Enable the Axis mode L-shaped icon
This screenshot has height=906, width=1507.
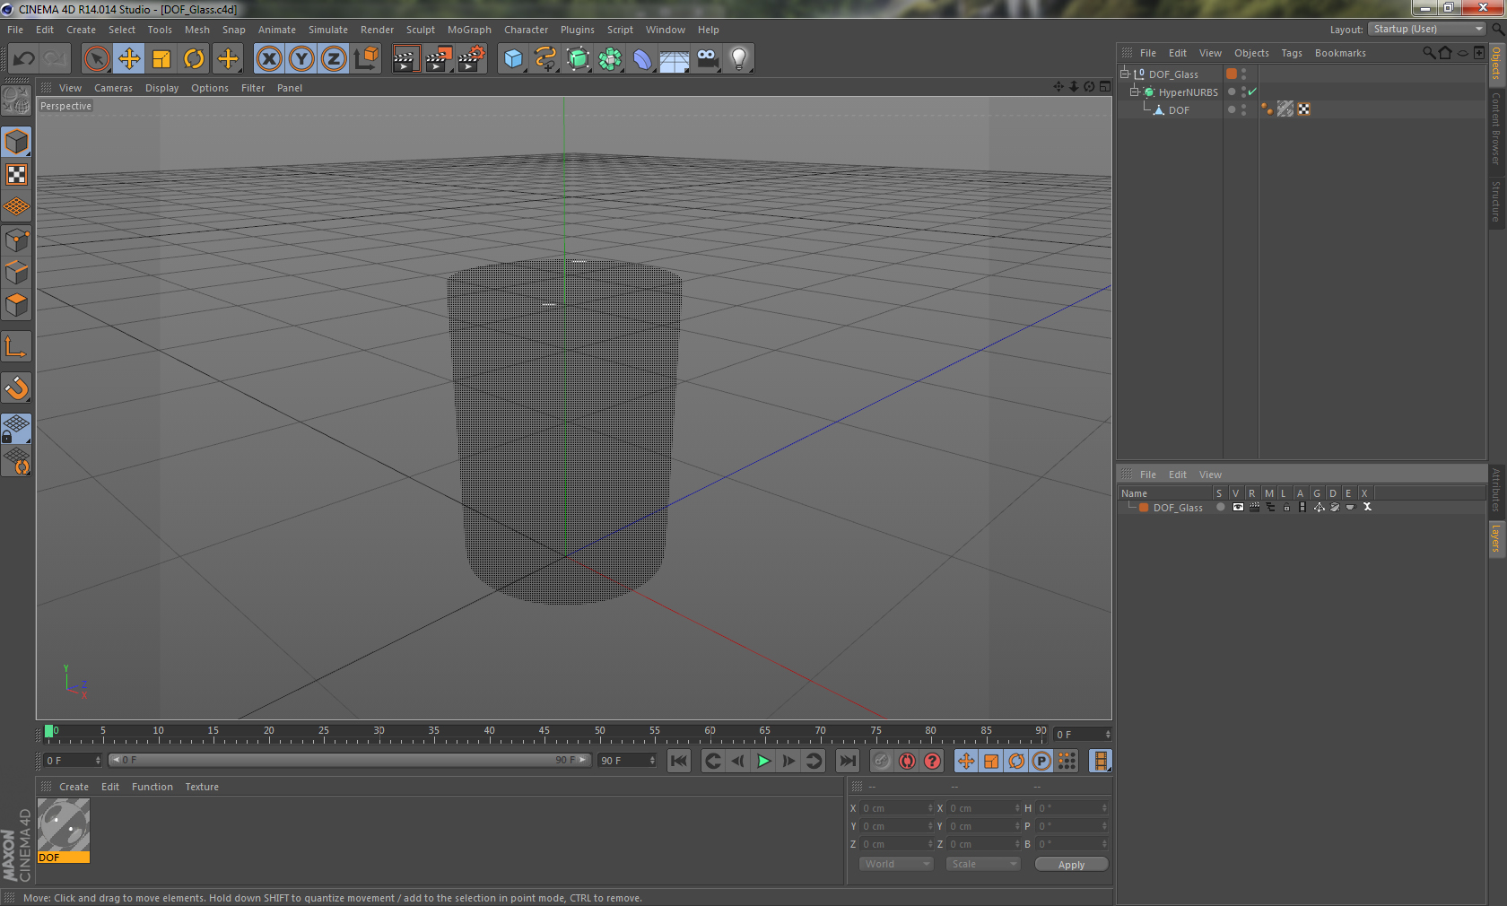16,346
